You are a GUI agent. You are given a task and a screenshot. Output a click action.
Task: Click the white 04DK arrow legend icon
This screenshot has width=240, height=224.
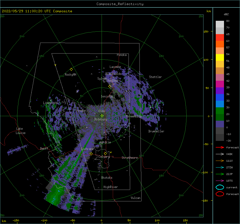point(220,154)
